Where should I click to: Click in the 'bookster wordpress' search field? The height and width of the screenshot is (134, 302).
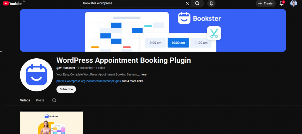tap(133, 4)
